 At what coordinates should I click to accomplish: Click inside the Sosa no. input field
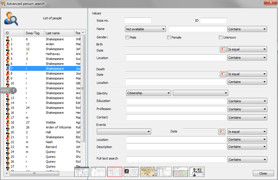[138, 20]
